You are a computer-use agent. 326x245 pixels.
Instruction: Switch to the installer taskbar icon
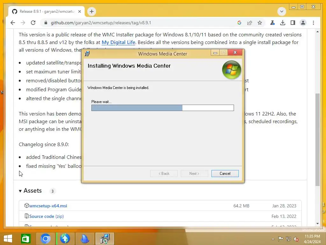point(105,239)
